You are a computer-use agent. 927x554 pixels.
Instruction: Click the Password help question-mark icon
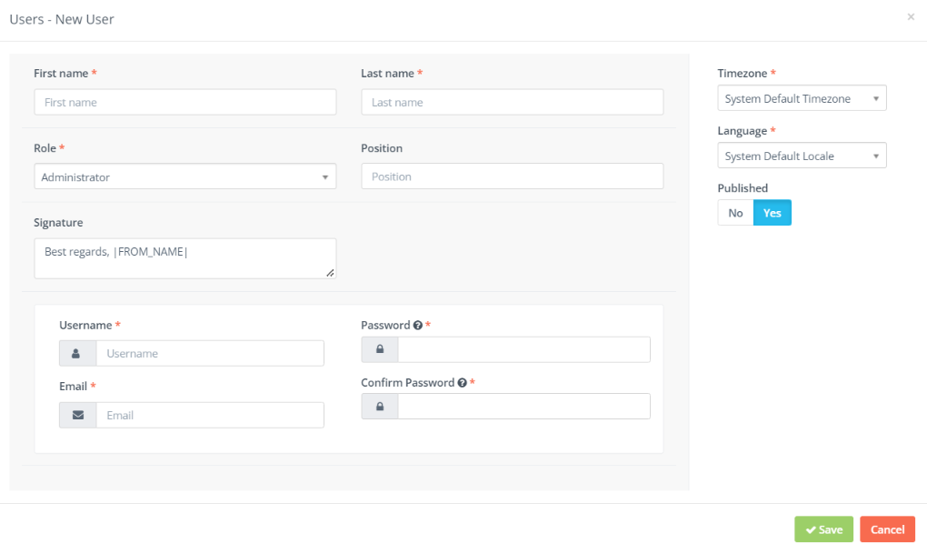tap(418, 325)
